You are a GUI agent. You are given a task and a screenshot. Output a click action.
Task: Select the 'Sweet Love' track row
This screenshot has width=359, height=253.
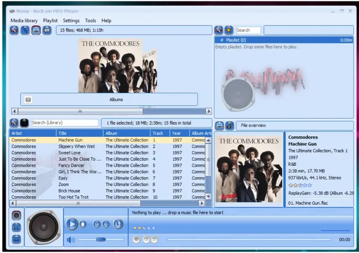click(x=107, y=153)
